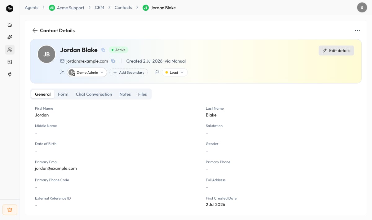Image resolution: width=372 pixels, height=220 pixels.
Task: Open the plug integrations icon in sidebar
Action: click(10, 74)
